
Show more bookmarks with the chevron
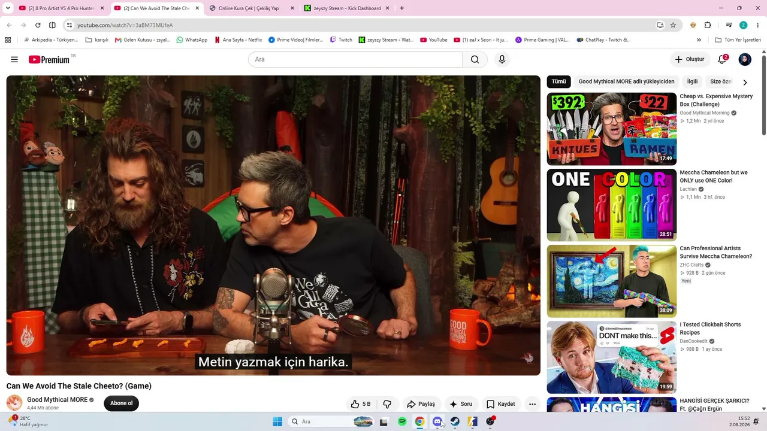[x=699, y=40]
